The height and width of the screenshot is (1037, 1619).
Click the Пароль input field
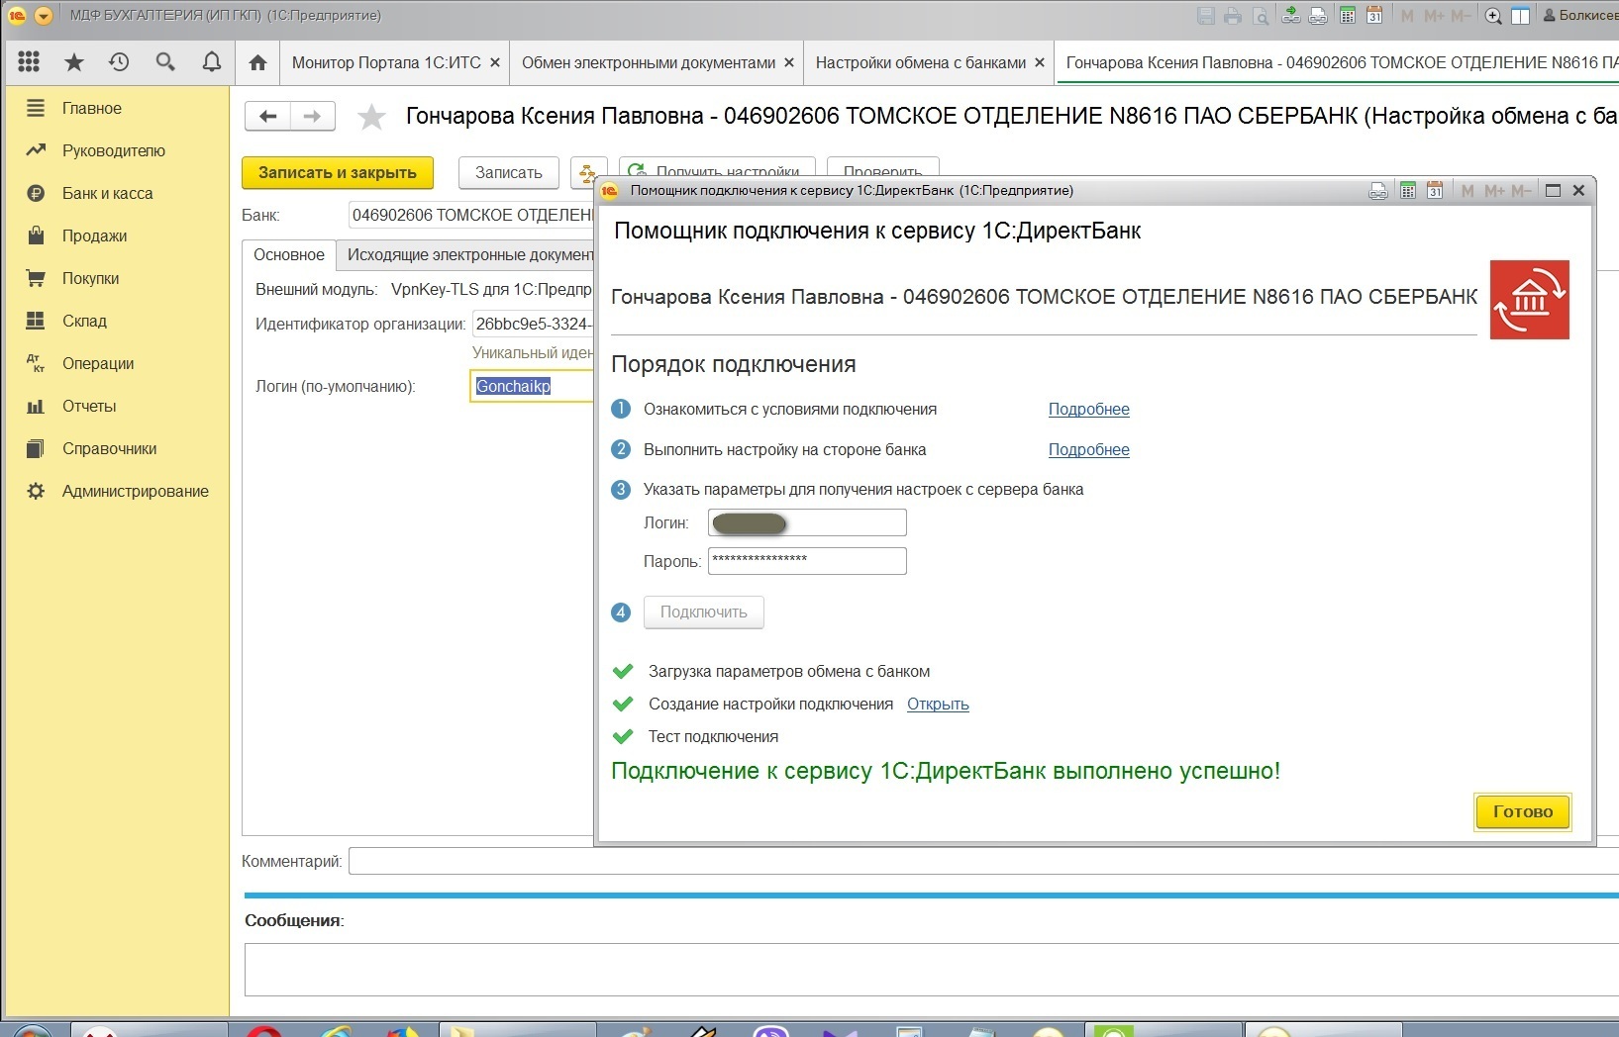tap(807, 561)
